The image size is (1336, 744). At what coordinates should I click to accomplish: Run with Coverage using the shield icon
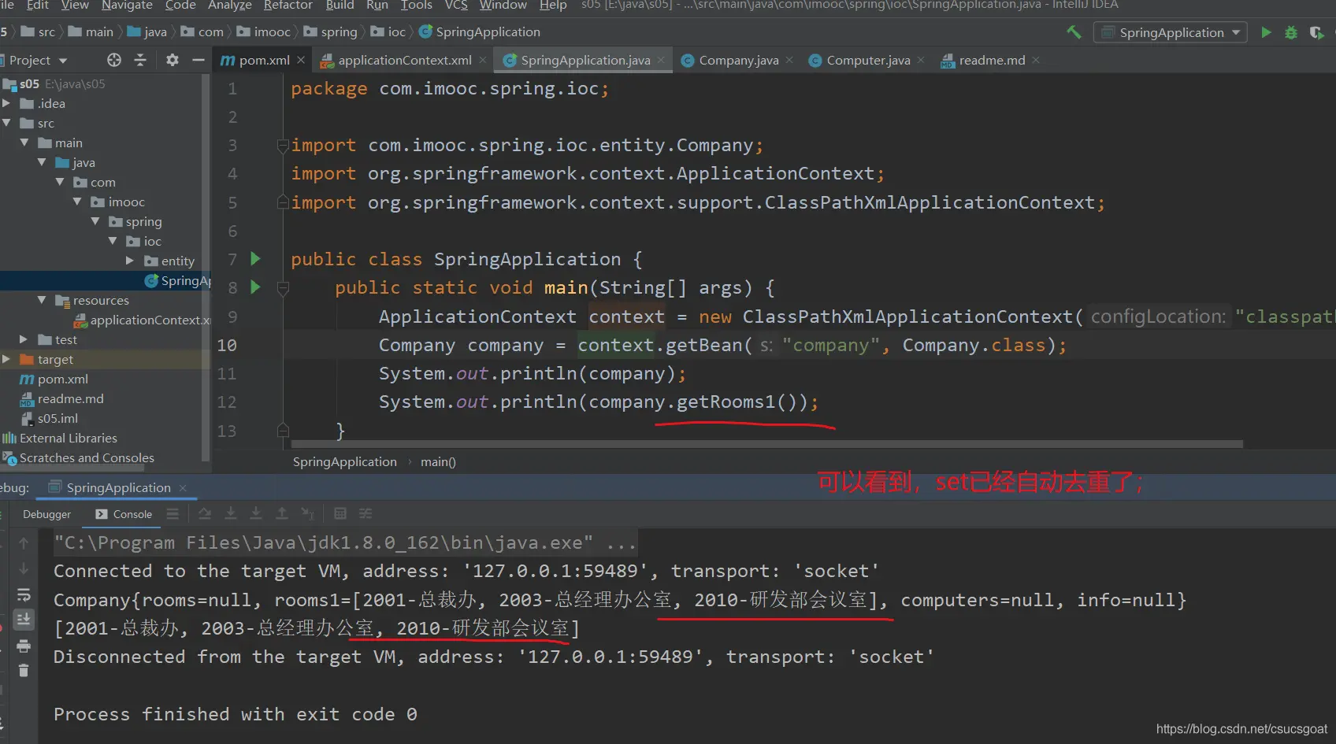[x=1316, y=32]
